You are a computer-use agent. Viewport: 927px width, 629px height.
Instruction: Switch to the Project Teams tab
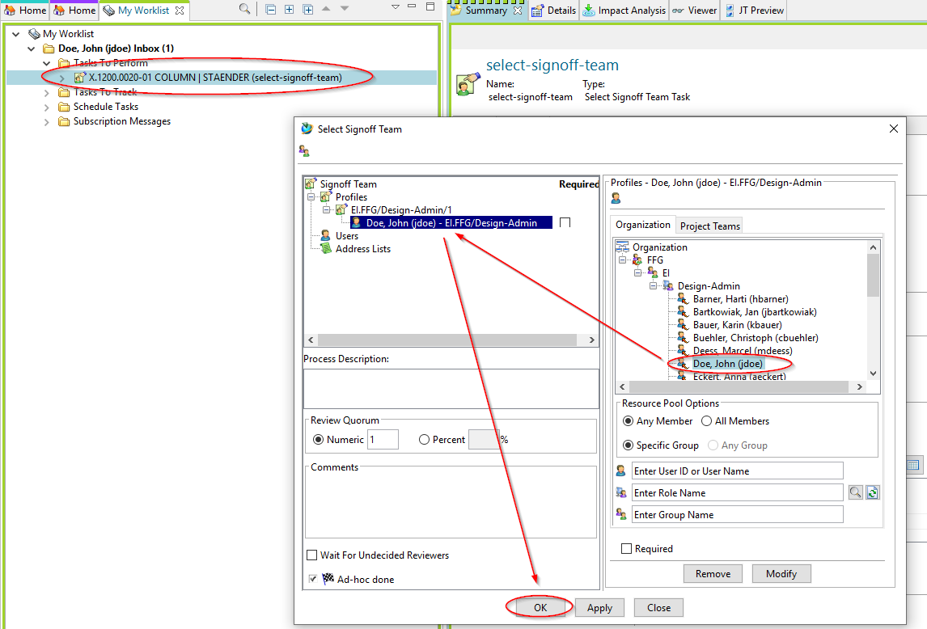[x=709, y=226]
